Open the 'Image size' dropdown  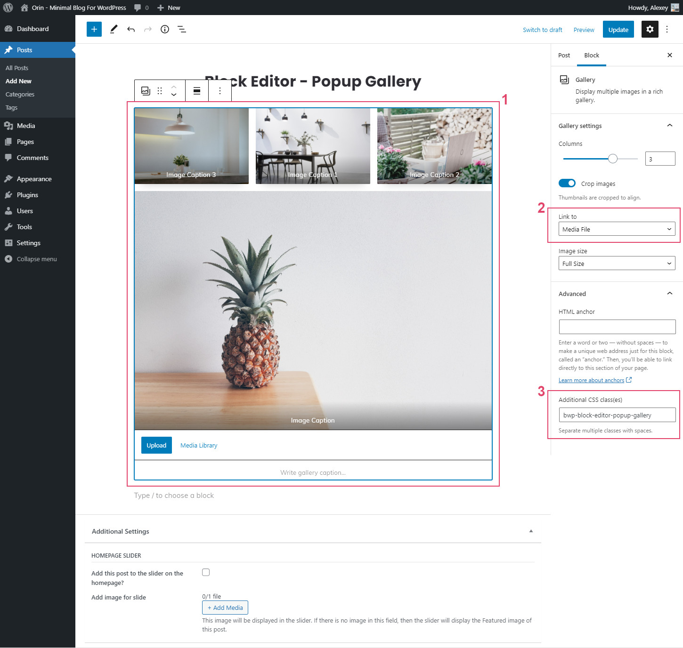pyautogui.click(x=617, y=263)
